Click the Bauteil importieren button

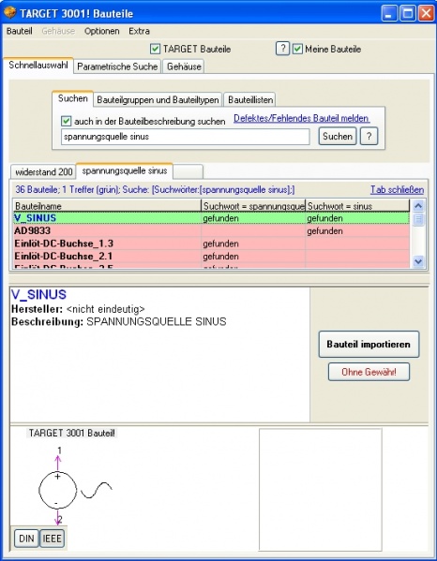[369, 344]
